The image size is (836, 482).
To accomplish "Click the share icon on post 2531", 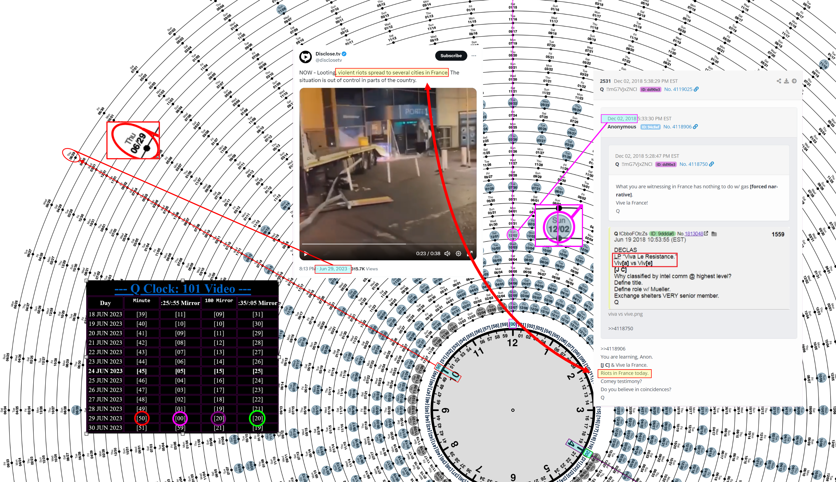I will pos(779,81).
